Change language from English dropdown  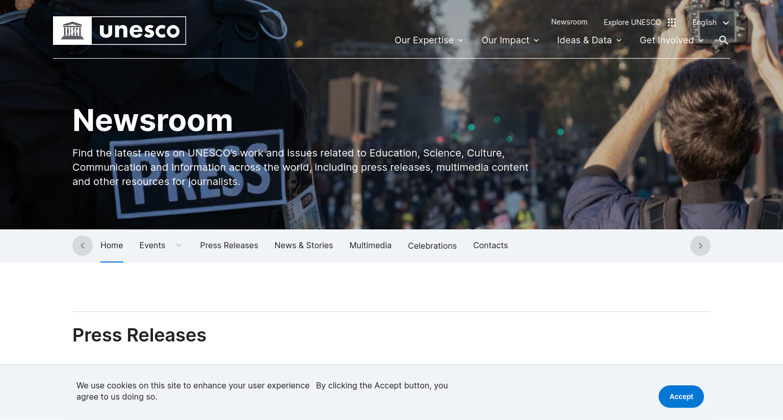coord(711,22)
